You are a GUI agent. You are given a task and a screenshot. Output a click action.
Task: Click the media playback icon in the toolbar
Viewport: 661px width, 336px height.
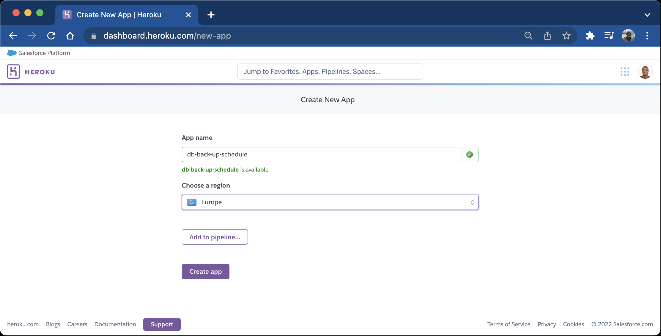(609, 35)
